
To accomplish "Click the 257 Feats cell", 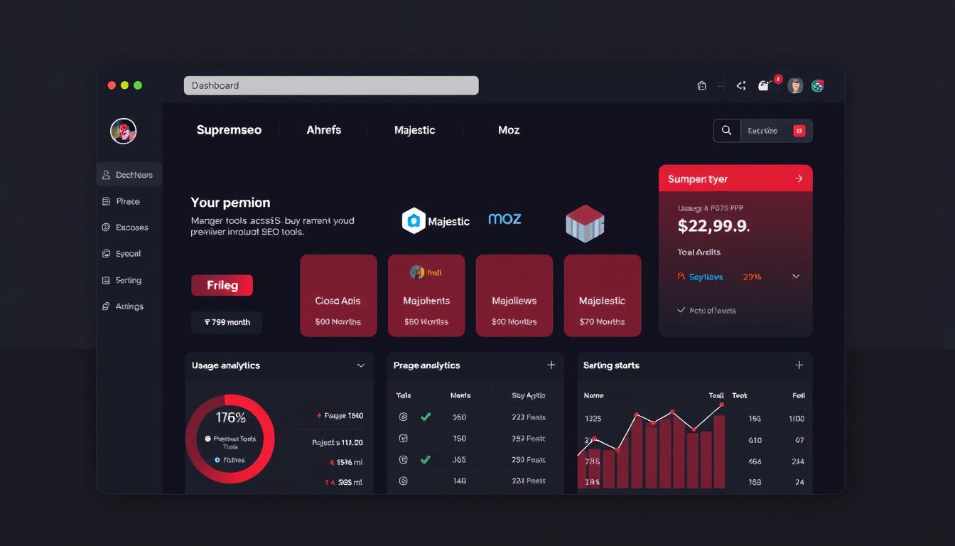I will pos(529,439).
